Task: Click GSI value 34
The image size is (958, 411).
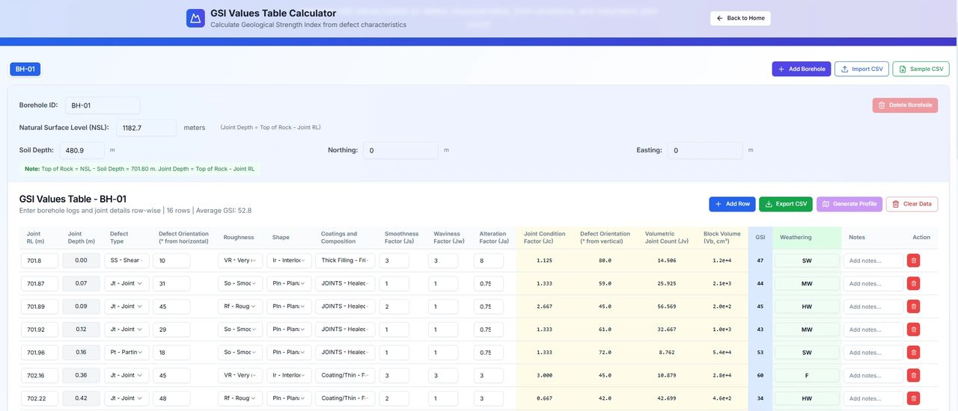Action: [760, 398]
